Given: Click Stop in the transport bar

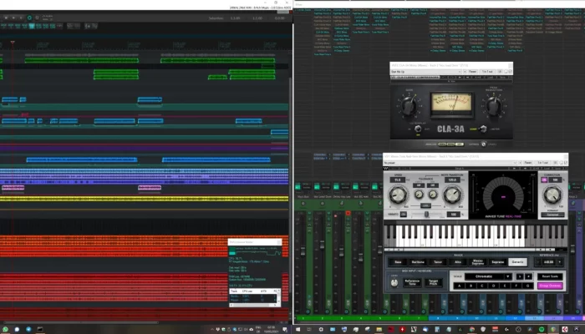Looking at the screenshot, I should (6, 18).
